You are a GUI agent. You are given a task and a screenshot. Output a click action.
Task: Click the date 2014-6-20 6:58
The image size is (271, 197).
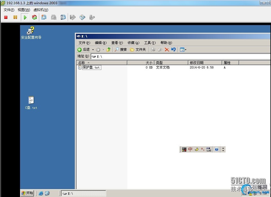[x=202, y=67]
